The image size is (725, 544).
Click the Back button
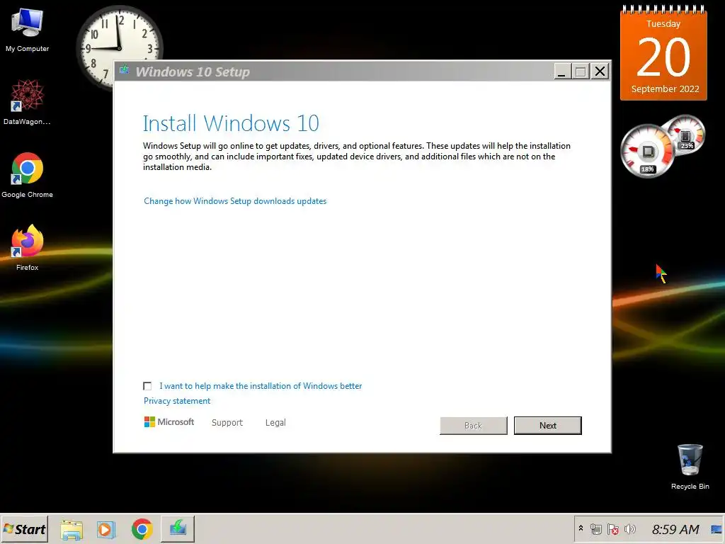coord(474,426)
